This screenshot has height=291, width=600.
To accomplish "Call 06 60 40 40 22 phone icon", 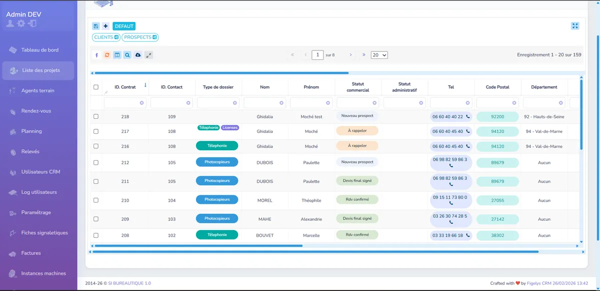I will pyautogui.click(x=468, y=117).
